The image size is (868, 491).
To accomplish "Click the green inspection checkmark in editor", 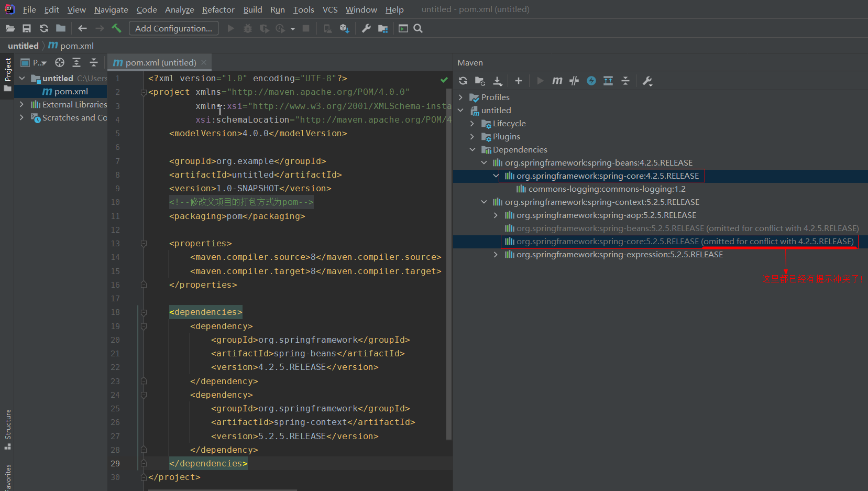I will tap(444, 80).
